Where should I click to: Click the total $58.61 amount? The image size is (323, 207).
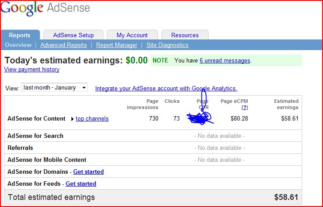(286, 197)
